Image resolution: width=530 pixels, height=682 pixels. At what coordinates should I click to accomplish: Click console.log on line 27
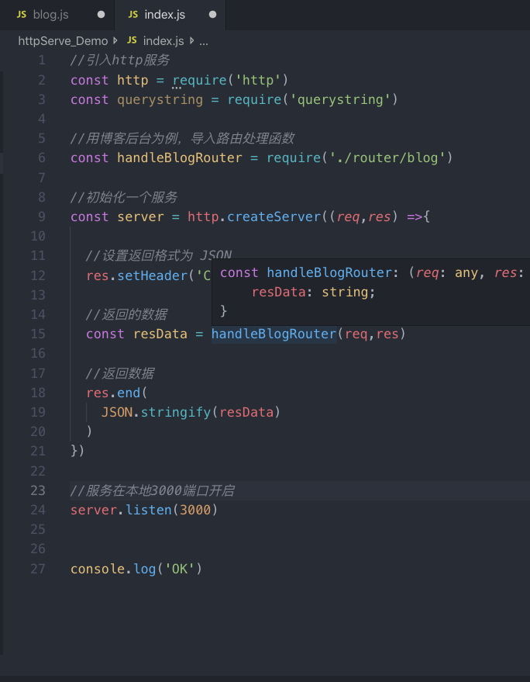113,569
